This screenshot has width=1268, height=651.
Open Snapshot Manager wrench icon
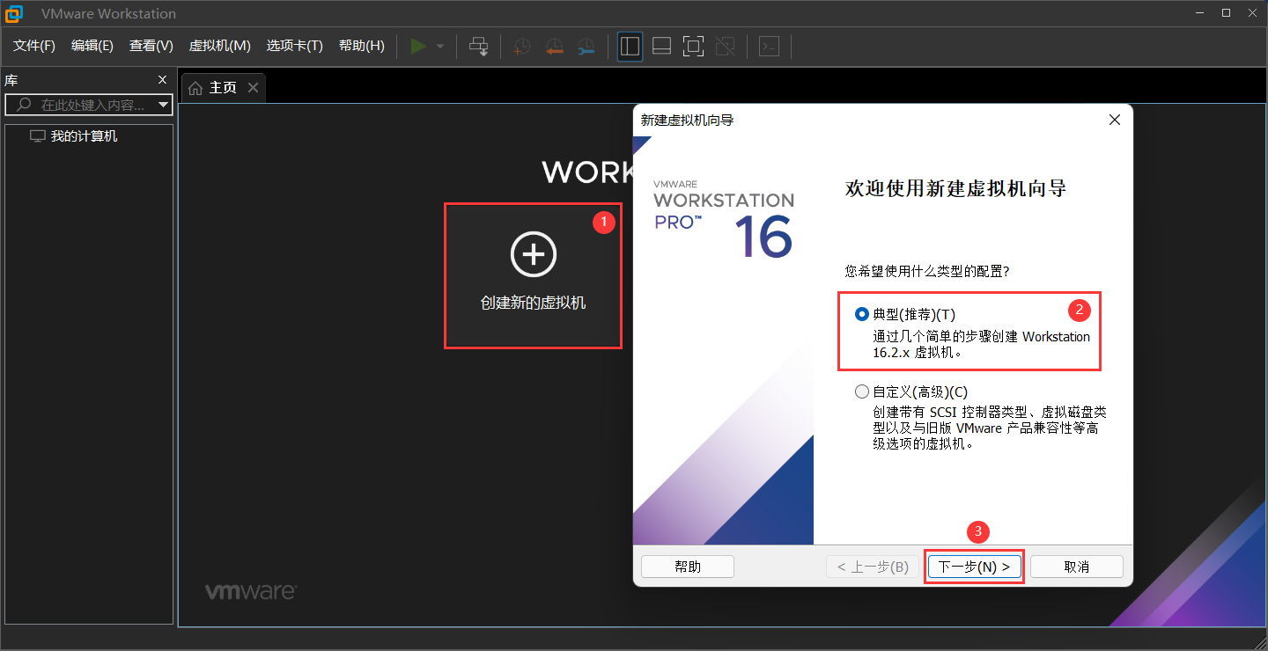coord(586,47)
